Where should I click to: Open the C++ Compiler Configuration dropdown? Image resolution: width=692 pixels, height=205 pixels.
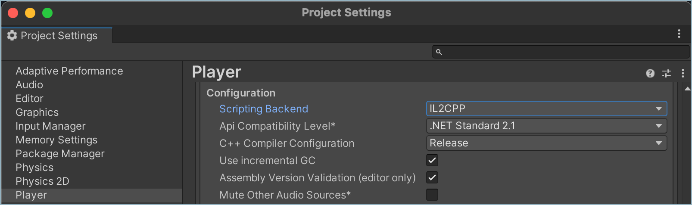(546, 143)
